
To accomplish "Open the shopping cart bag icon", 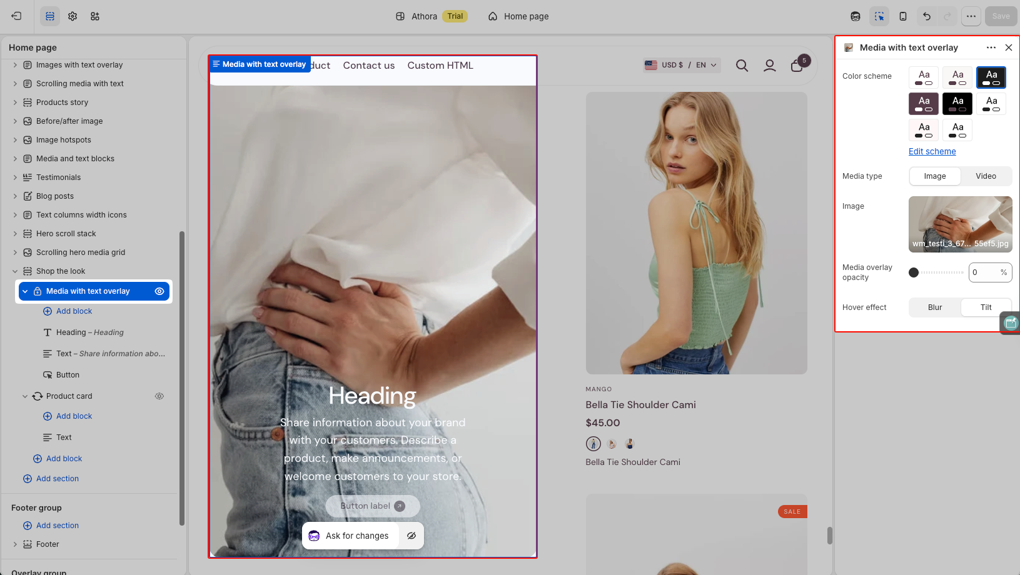I will click(797, 65).
